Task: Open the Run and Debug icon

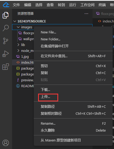Action: (6, 54)
